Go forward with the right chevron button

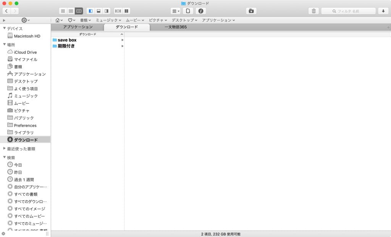[x=15, y=11]
